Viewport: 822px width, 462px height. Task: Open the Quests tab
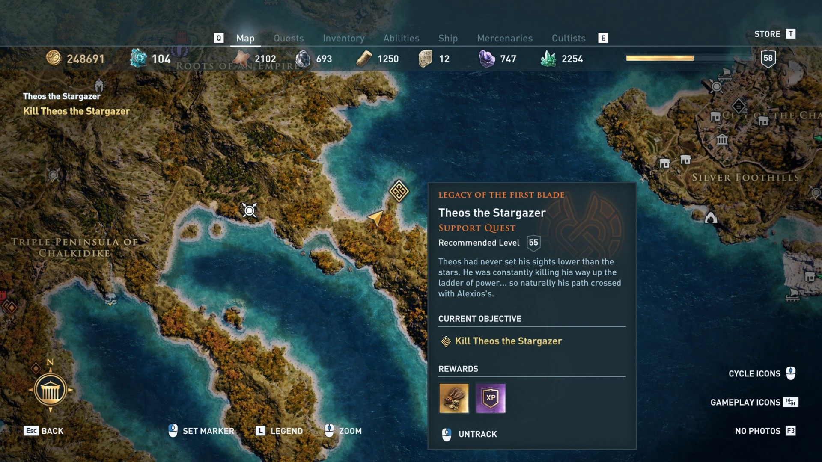tap(289, 38)
